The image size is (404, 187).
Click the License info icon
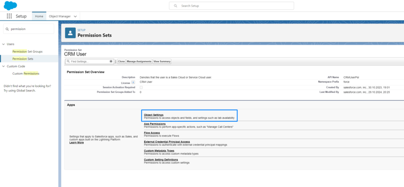(133, 82)
